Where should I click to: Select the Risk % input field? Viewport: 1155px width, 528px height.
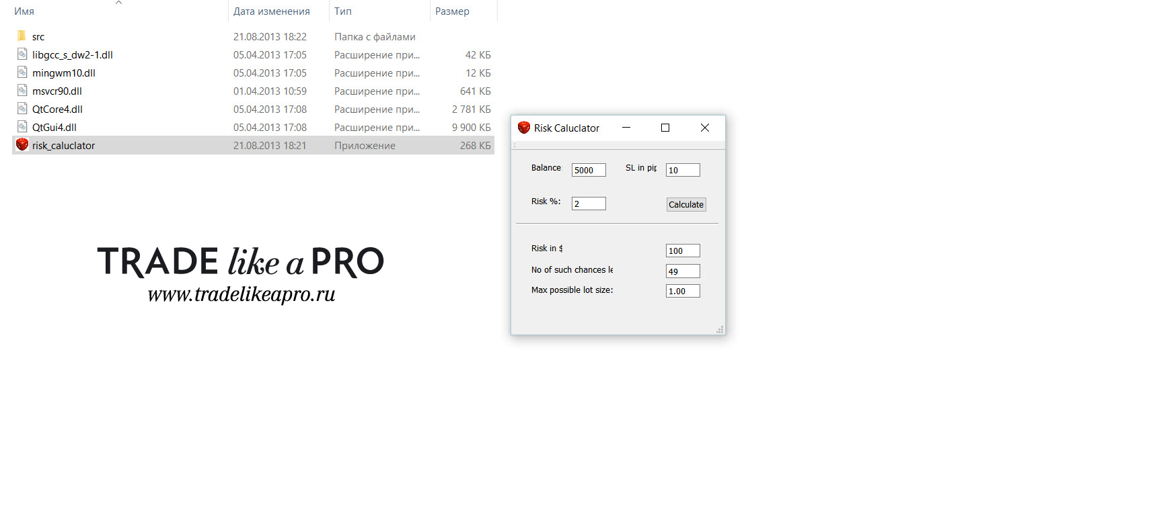(x=589, y=204)
